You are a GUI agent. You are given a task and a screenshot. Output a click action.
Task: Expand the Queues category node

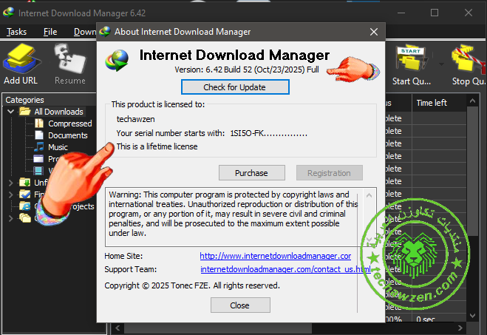point(10,218)
